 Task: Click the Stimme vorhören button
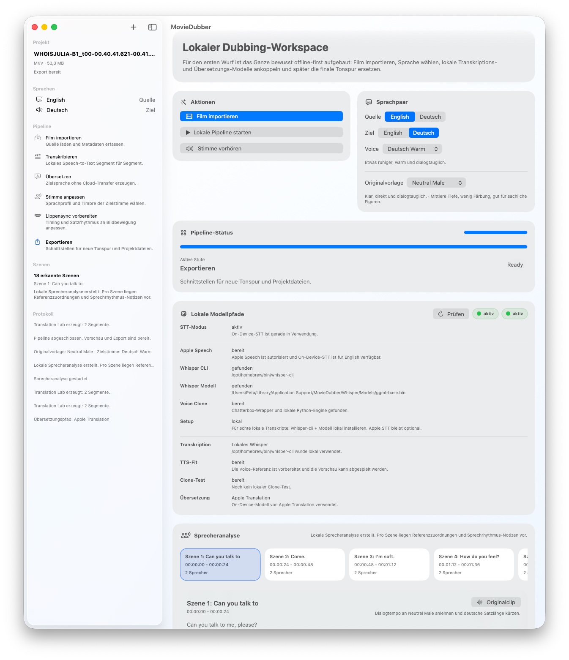pyautogui.click(x=261, y=149)
